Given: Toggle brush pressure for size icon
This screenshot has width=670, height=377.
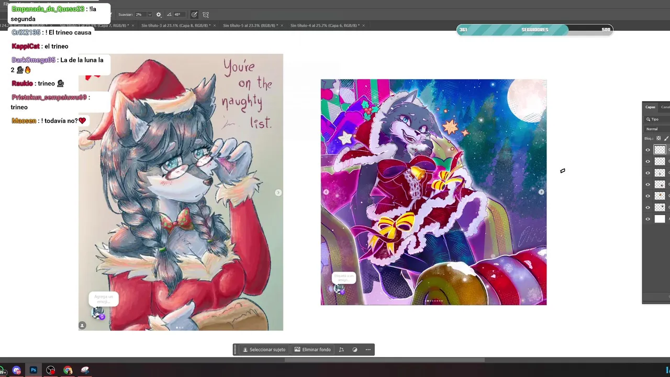Looking at the screenshot, I should tap(194, 15).
